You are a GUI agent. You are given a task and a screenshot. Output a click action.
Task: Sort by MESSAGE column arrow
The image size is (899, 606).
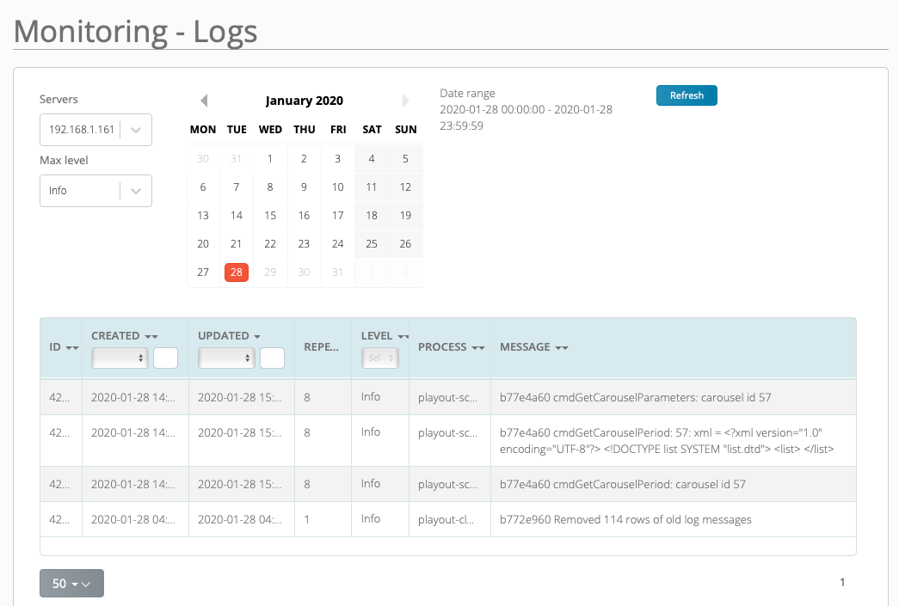point(562,347)
